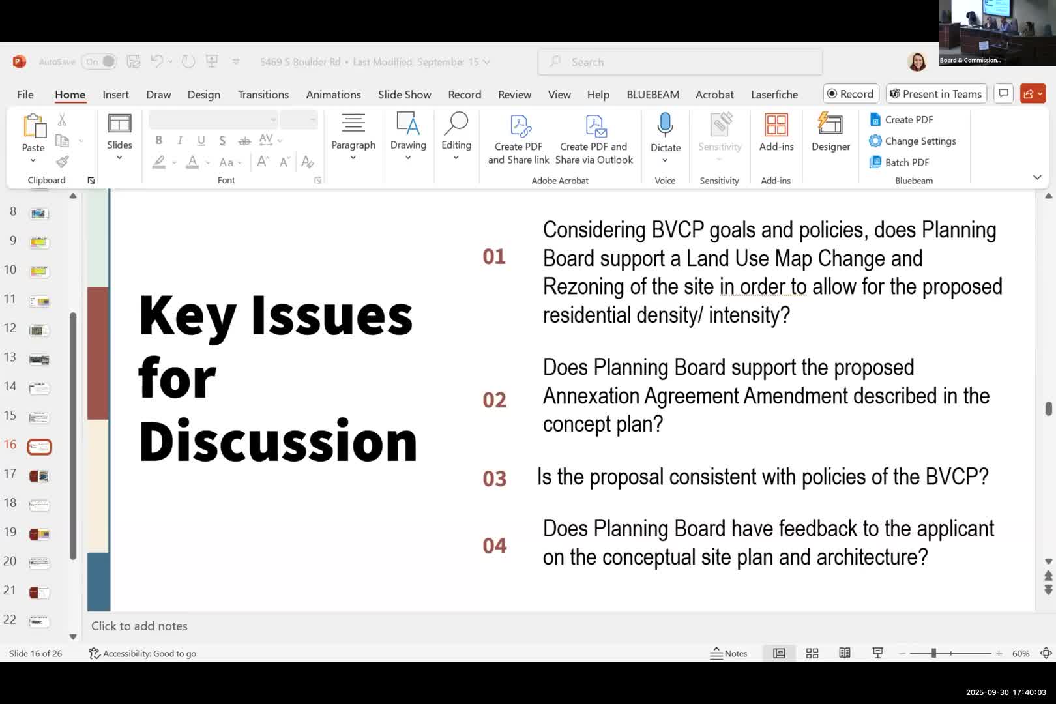Open the Transitions tab
1056x704 pixels.
pos(263,95)
